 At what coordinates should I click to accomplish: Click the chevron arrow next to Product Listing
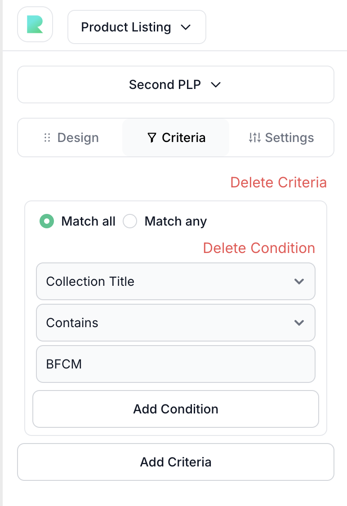[x=186, y=27]
